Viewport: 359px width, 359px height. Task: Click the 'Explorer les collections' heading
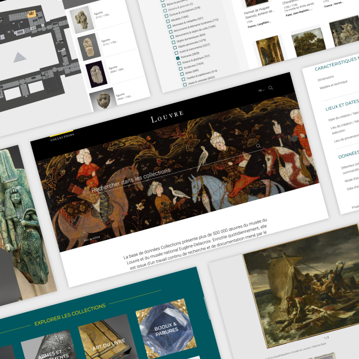tap(70, 315)
